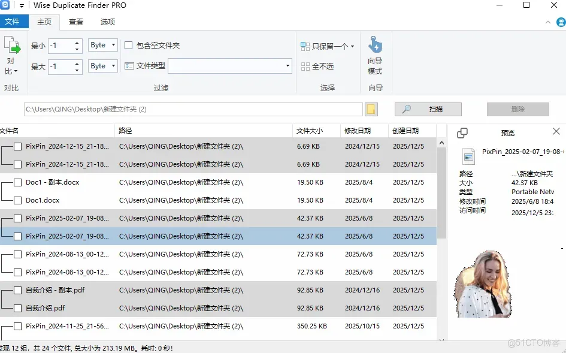Toggle the 文件类型 filter checkbox

coord(131,65)
